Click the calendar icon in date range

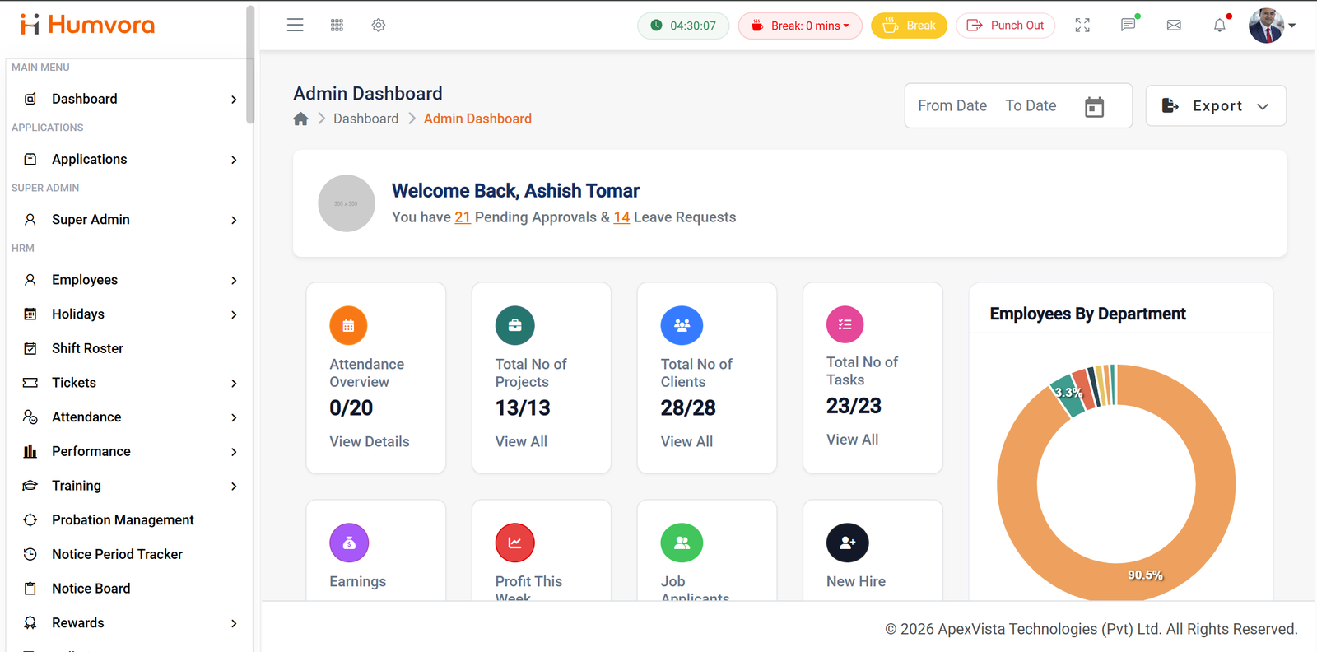1094,107
